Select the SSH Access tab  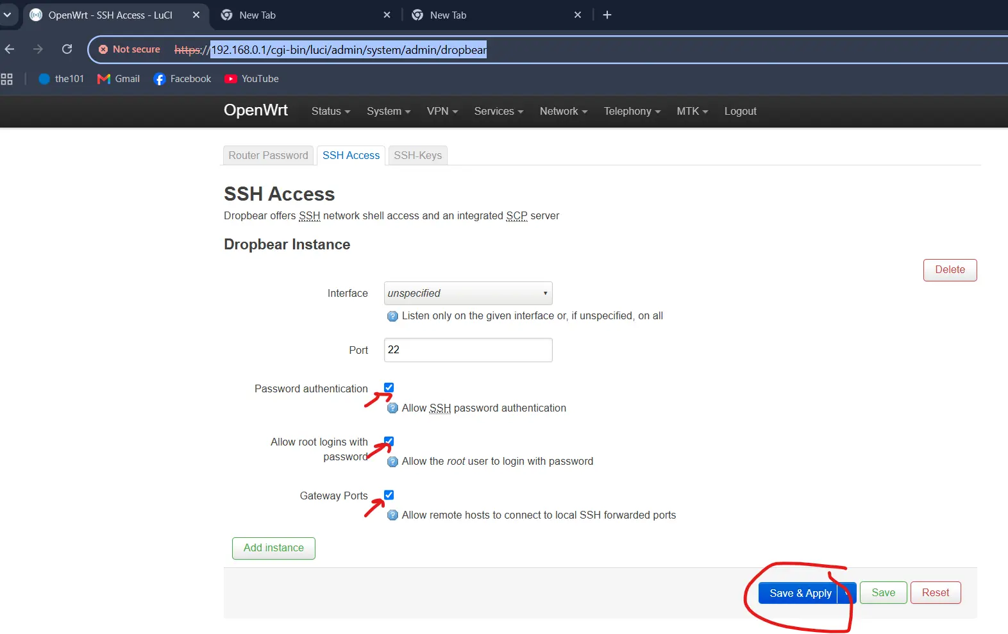pyautogui.click(x=351, y=156)
